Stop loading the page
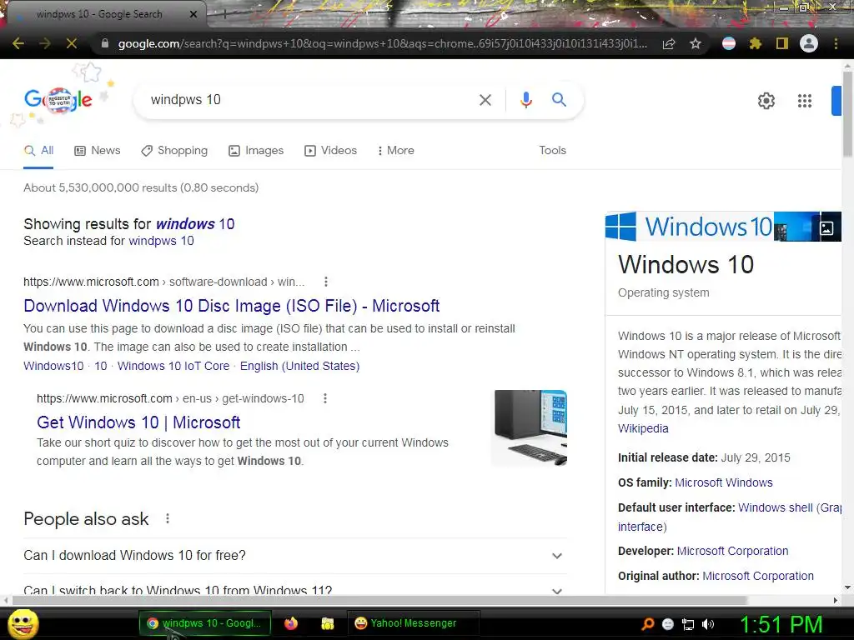 [x=72, y=43]
